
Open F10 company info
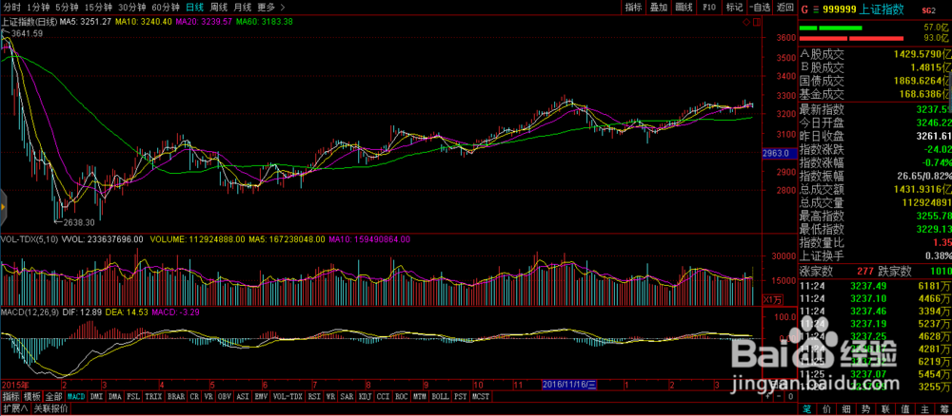click(x=709, y=8)
